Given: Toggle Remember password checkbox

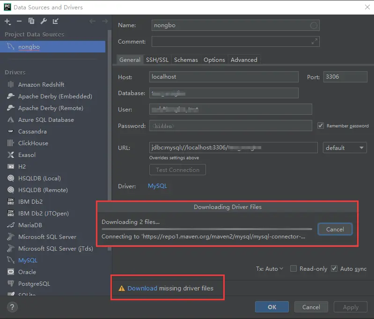Looking at the screenshot, I should [x=321, y=126].
